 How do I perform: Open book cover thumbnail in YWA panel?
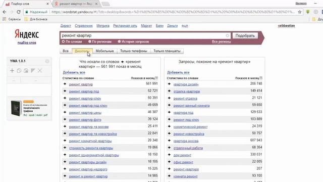(x=16, y=108)
